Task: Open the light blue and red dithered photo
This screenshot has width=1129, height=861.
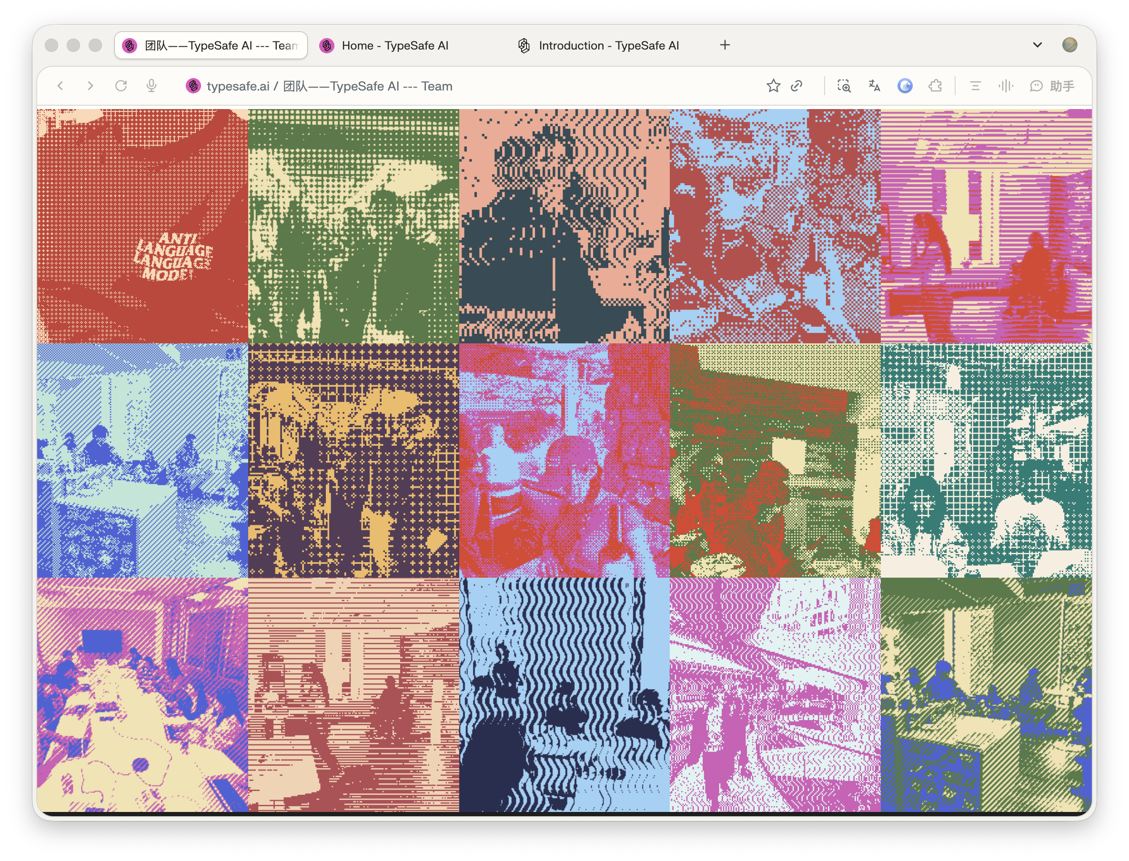Action: pos(775,226)
